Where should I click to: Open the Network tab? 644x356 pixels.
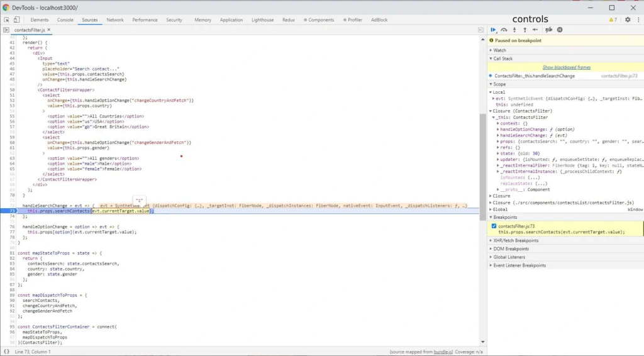pyautogui.click(x=115, y=19)
